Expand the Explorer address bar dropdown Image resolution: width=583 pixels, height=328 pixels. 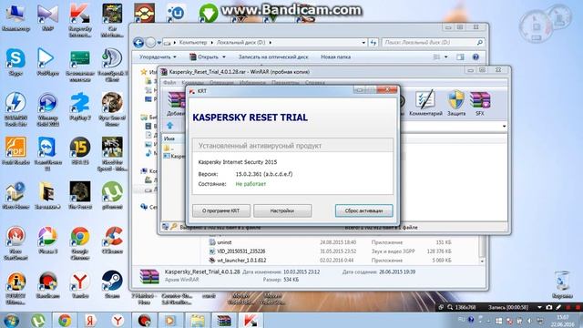click(363, 43)
